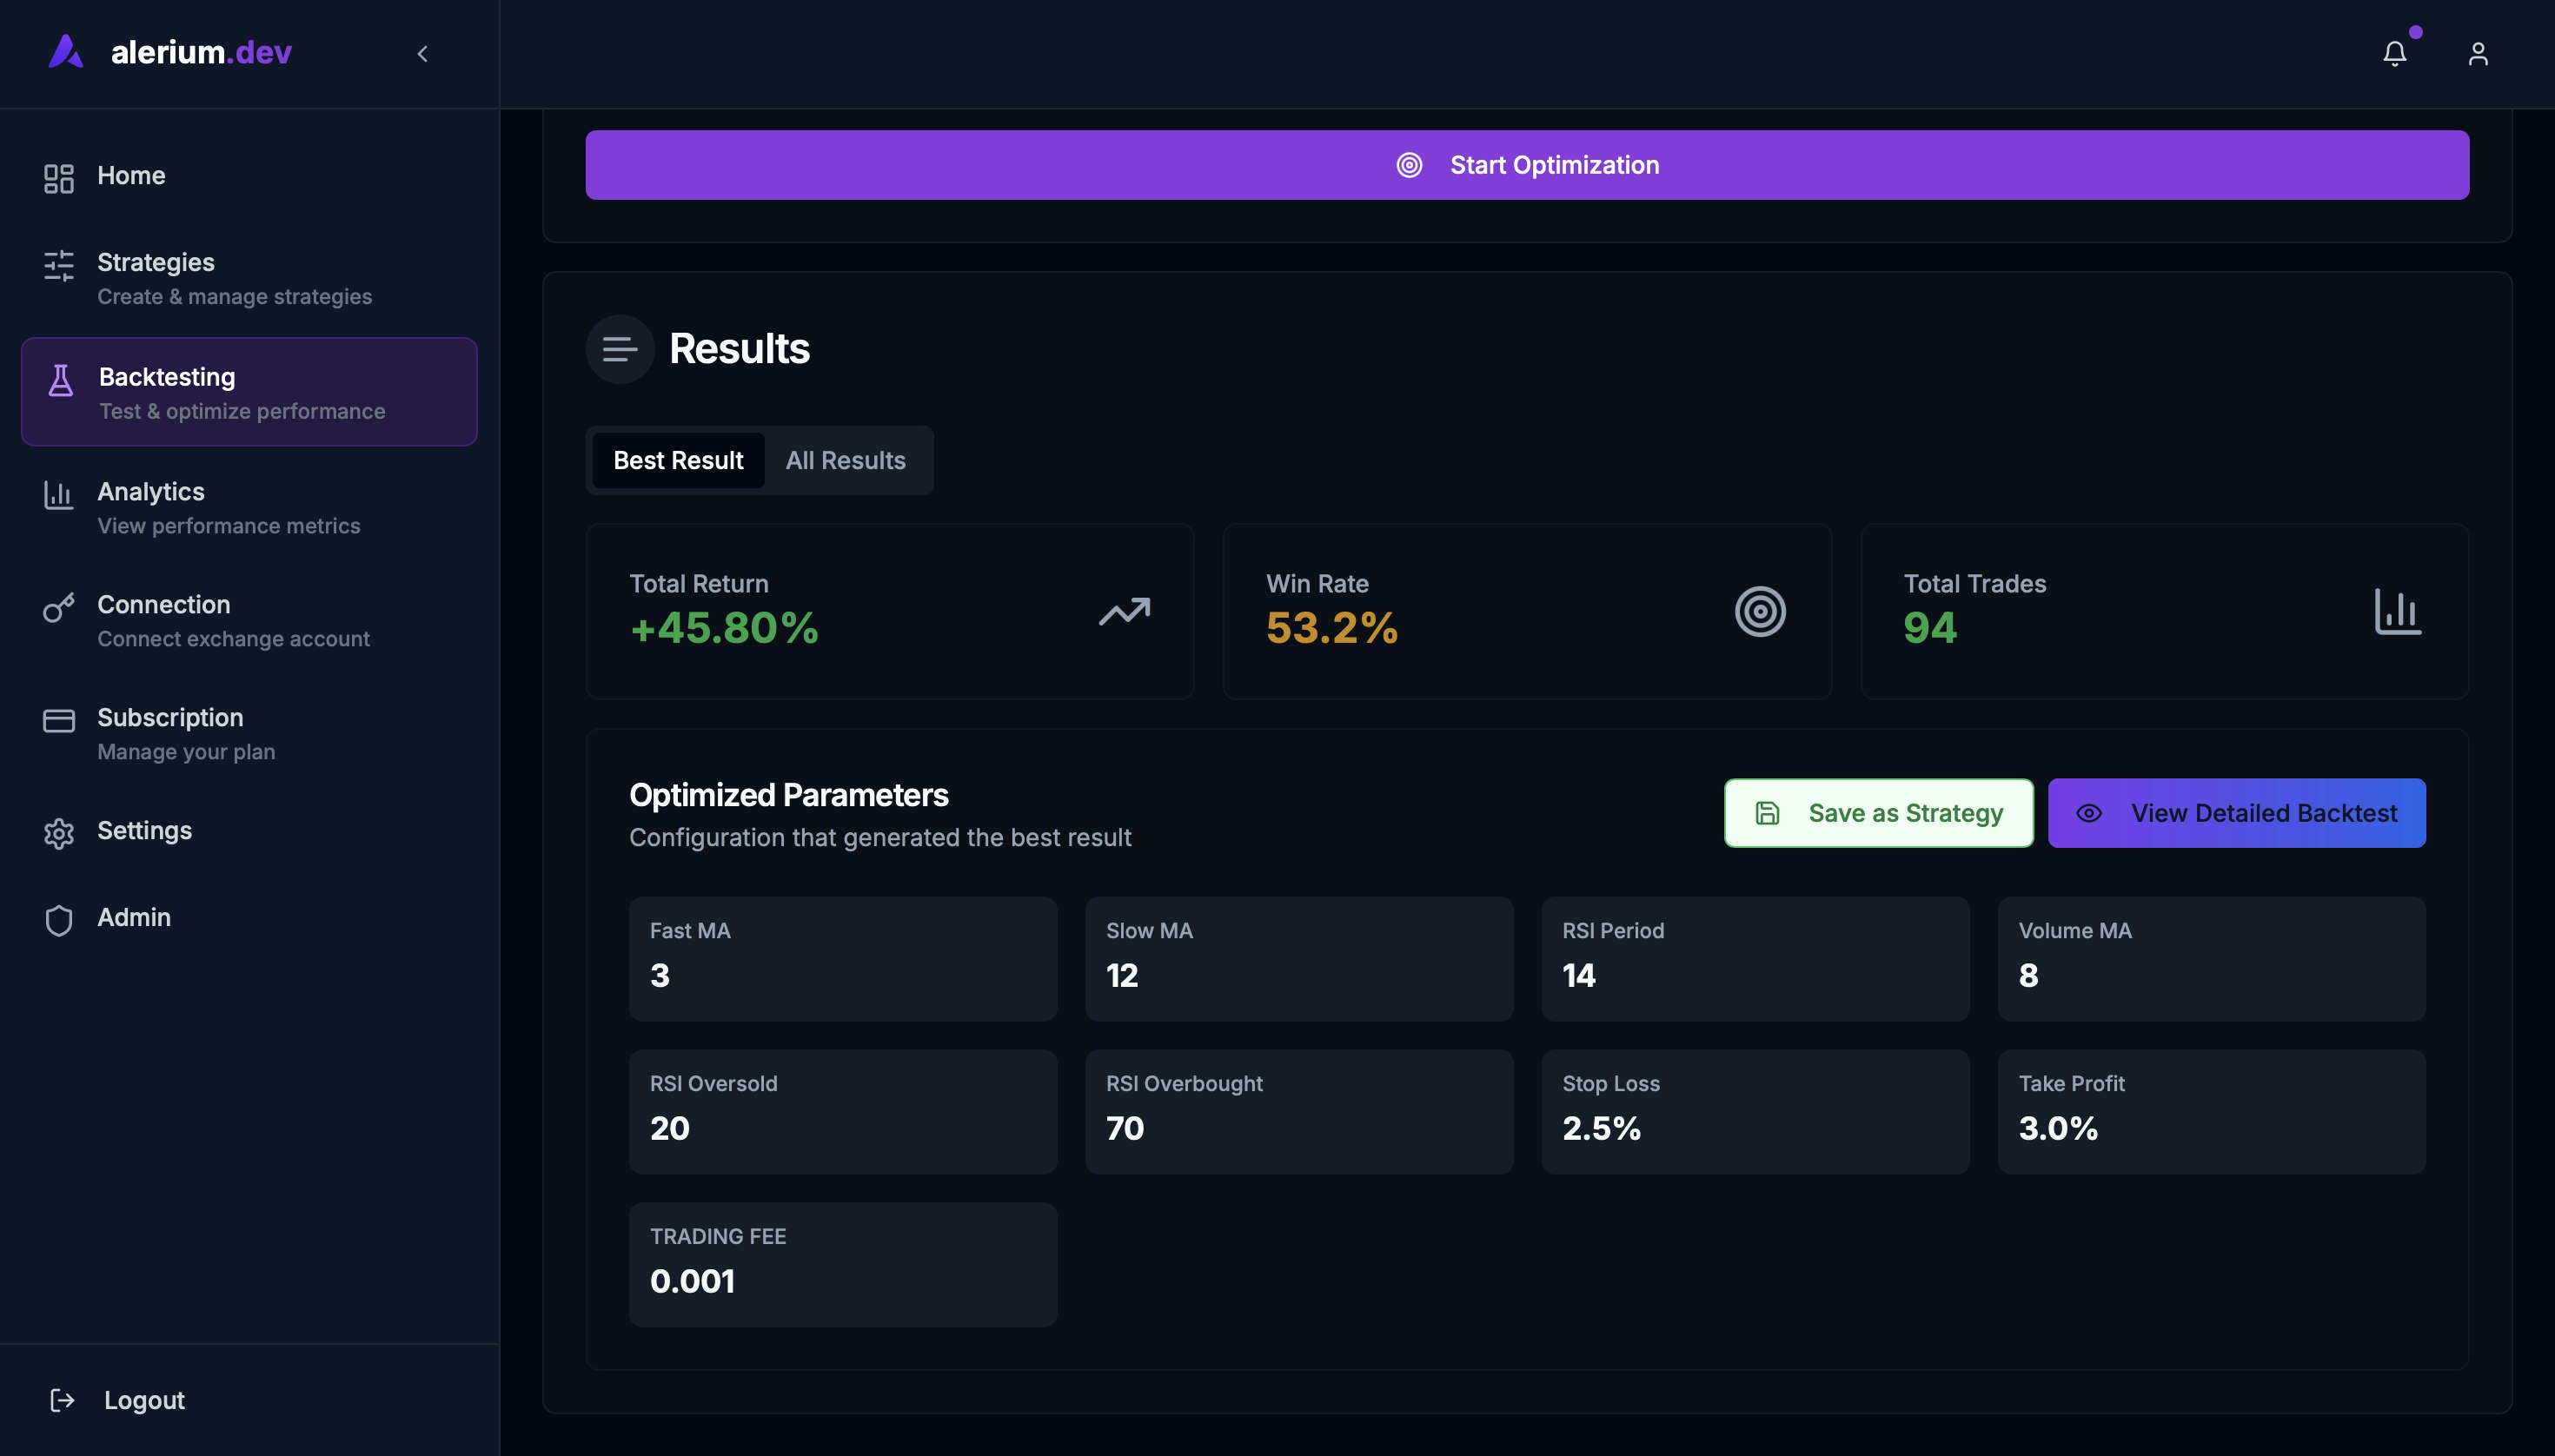Screen dimensions: 2555x1456
Task: Open Subscription card icon in sidebar
Action: point(59,720)
